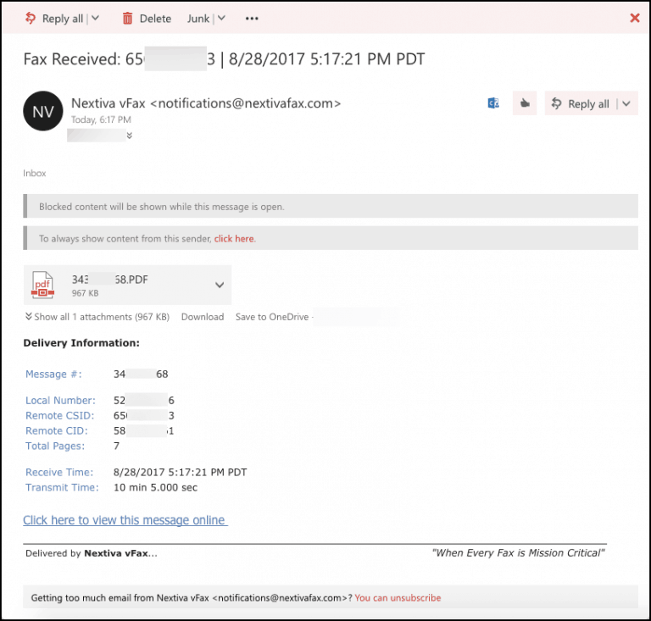Click the Delete trash icon
Image resolution: width=651 pixels, height=621 pixels.
(128, 18)
